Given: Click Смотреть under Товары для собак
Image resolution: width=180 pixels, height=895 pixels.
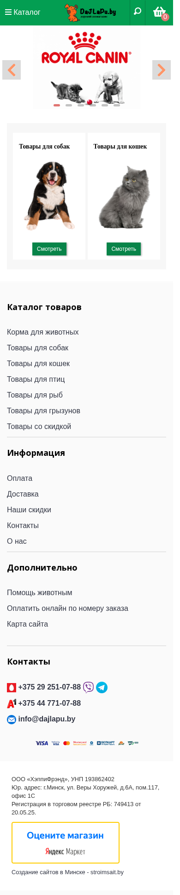Looking at the screenshot, I should pyautogui.click(x=49, y=249).
